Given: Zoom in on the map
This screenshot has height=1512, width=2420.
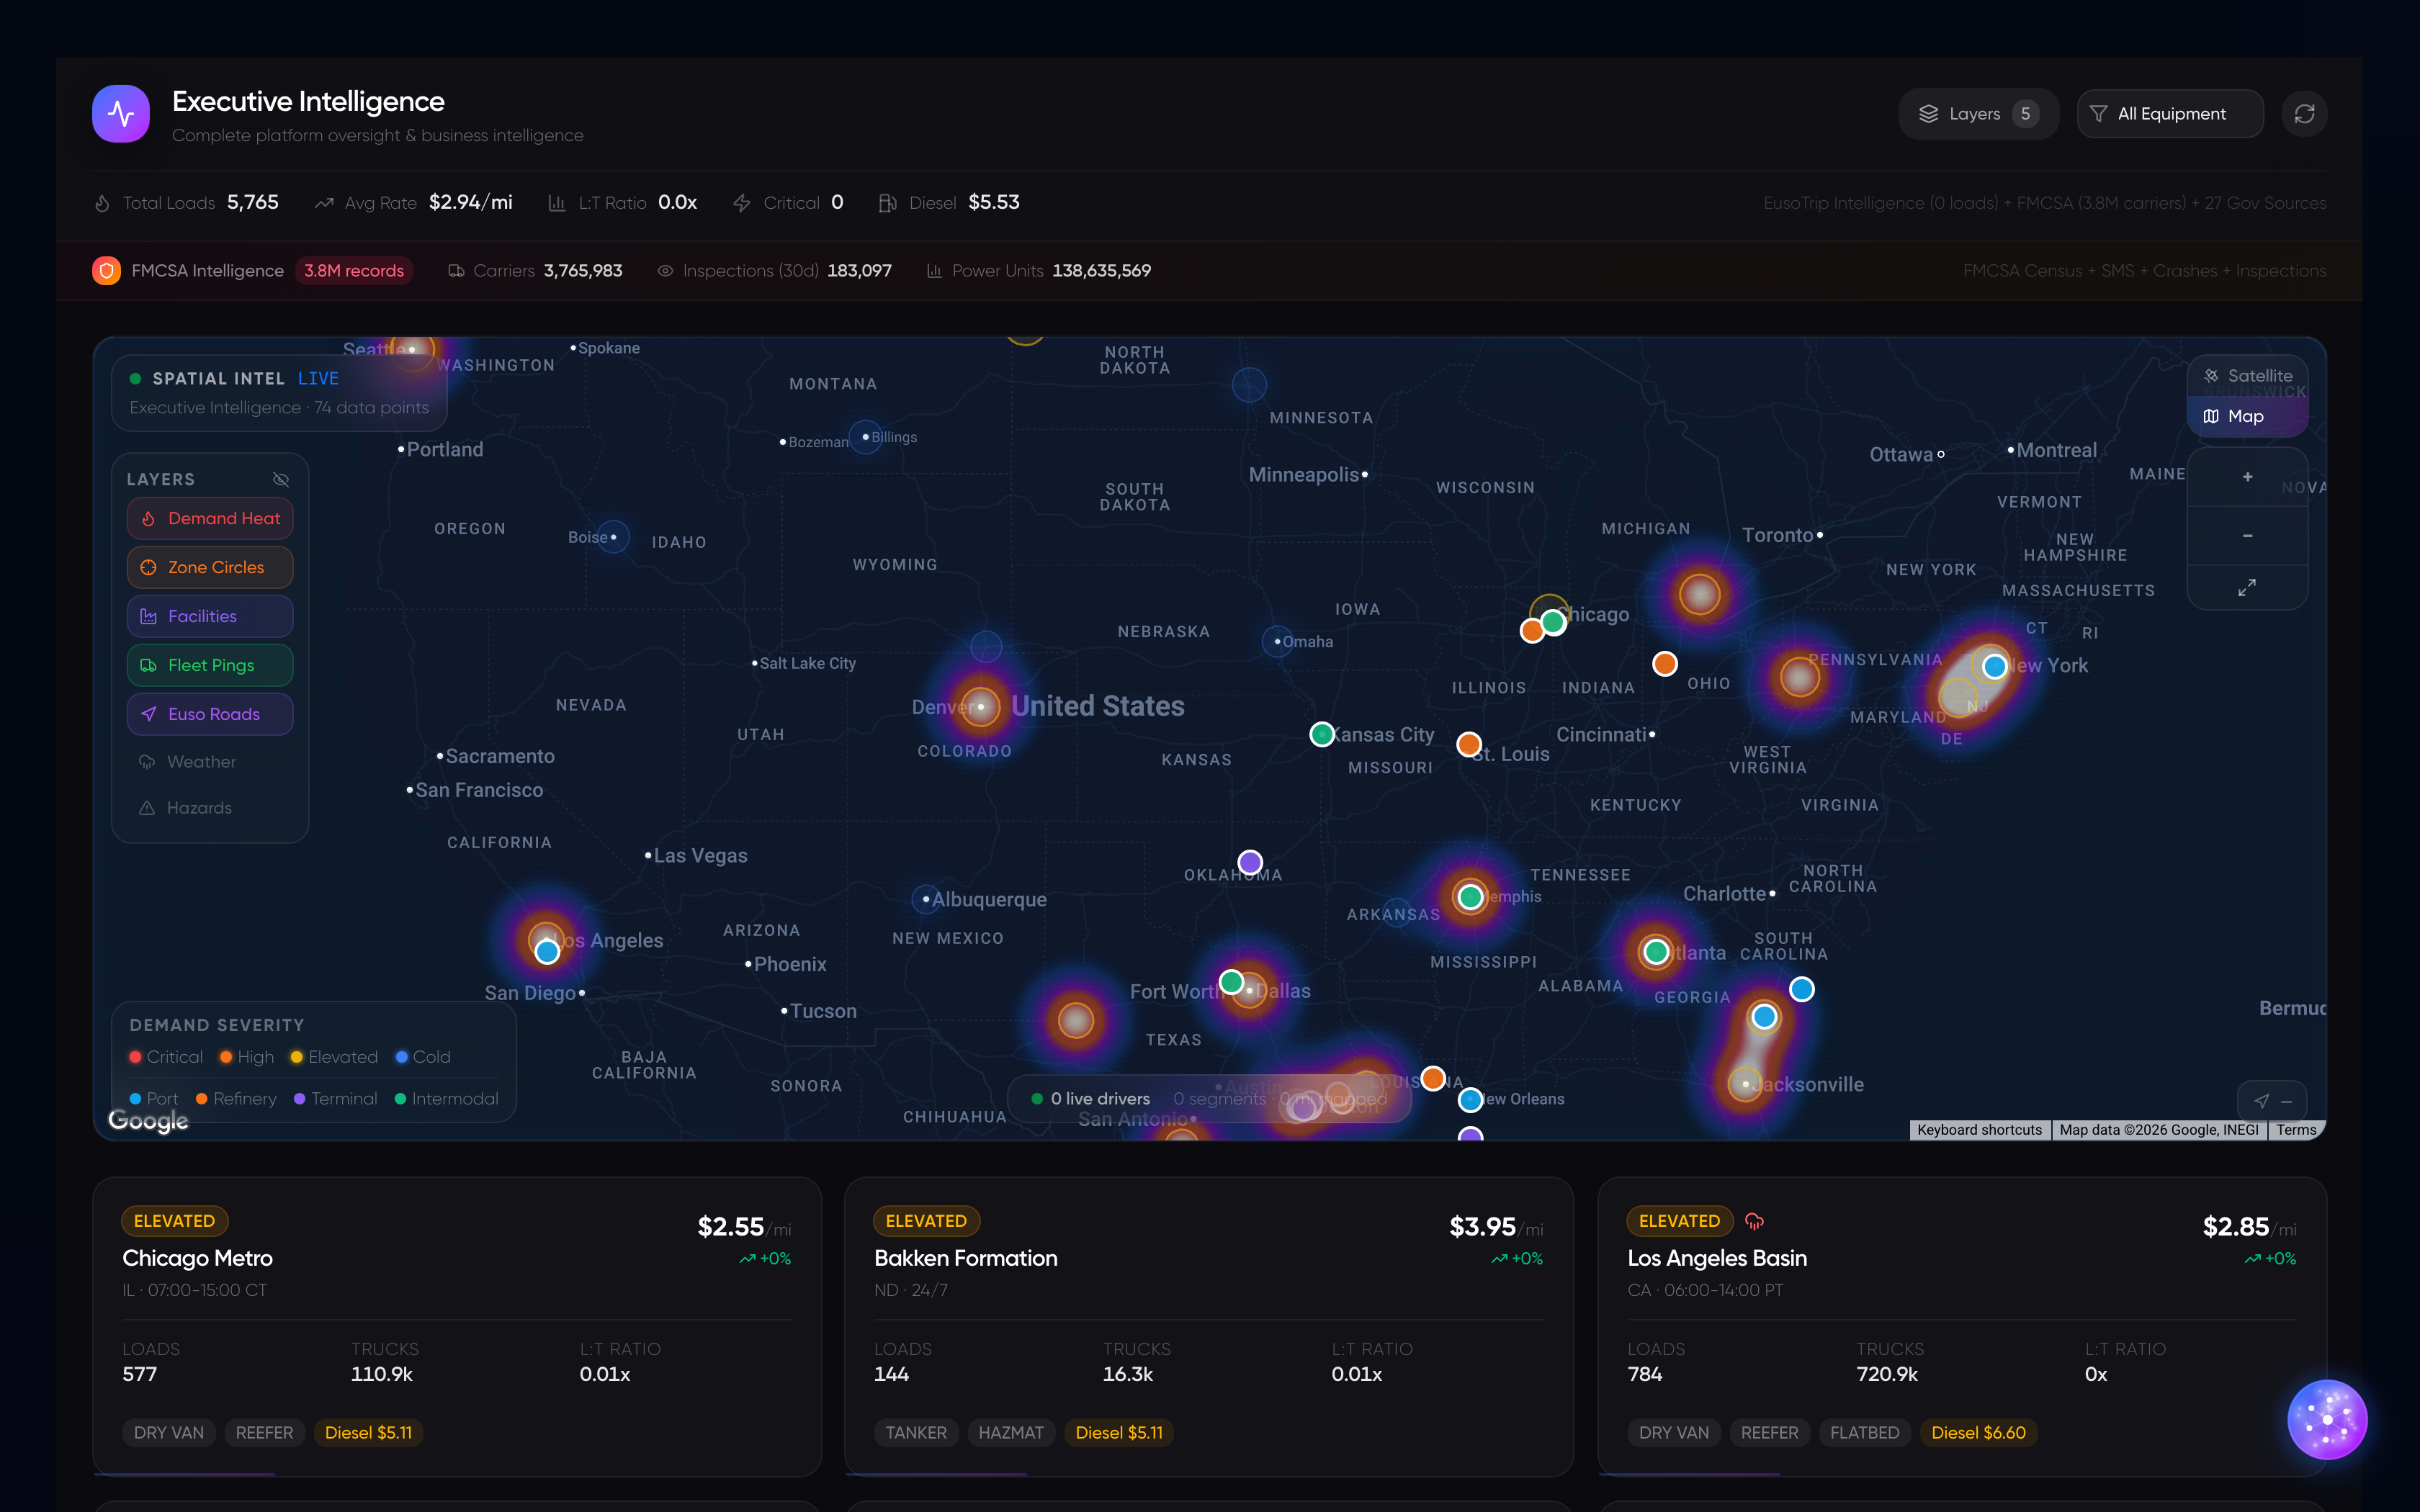Looking at the screenshot, I should (x=2247, y=477).
